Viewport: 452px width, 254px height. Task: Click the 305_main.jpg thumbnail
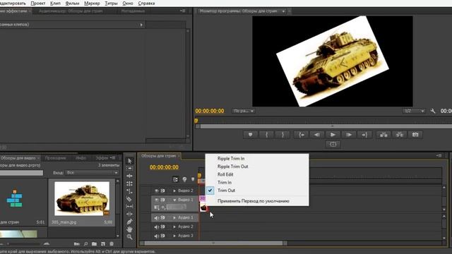coord(82,198)
